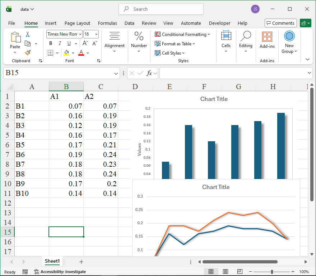Click the Insert Function fx icon

[149, 73]
